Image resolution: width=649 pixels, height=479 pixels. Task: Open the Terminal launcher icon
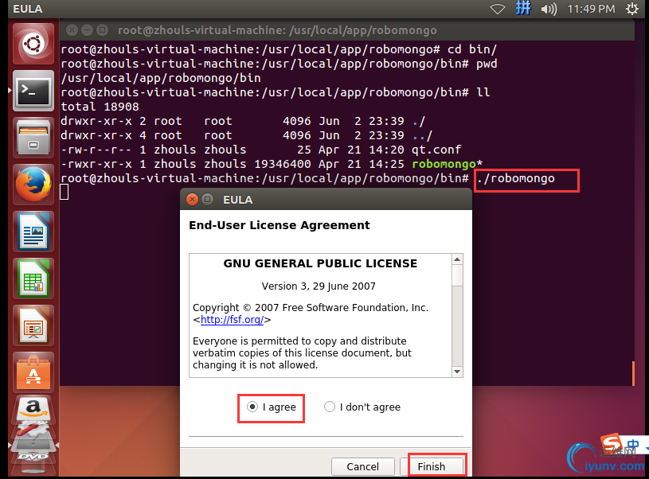pyautogui.click(x=33, y=91)
